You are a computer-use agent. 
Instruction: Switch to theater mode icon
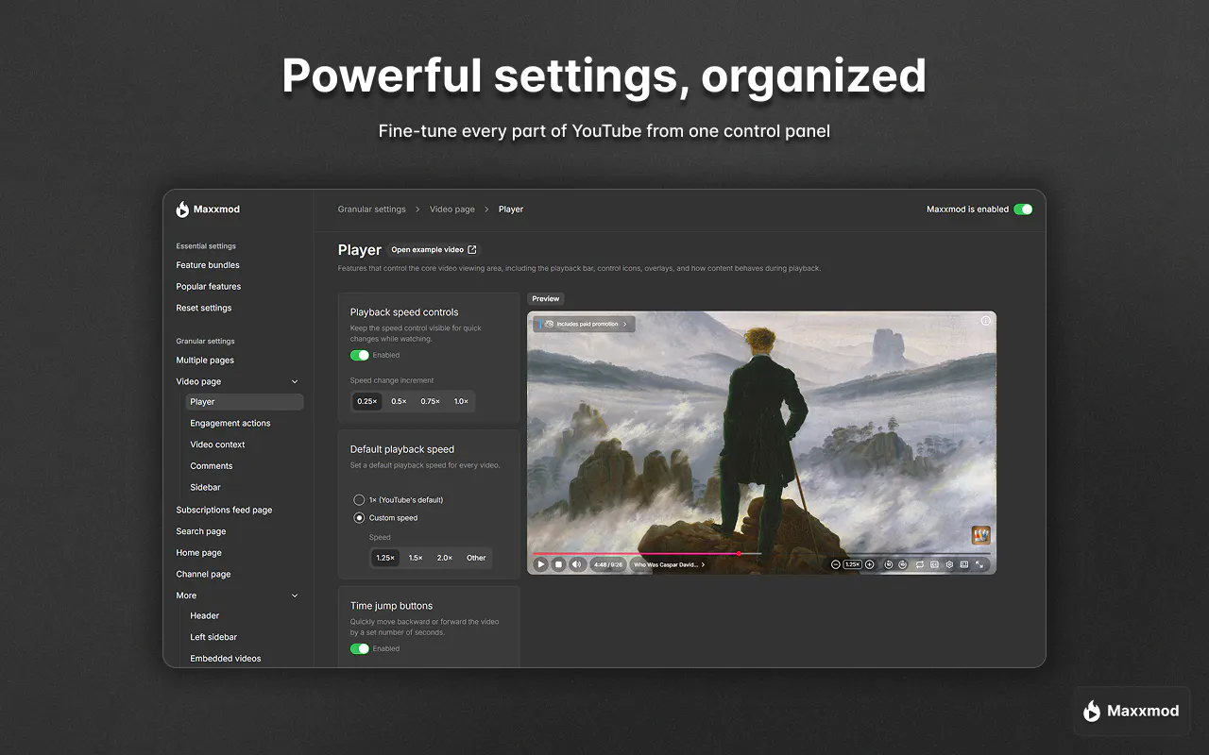[x=964, y=564]
